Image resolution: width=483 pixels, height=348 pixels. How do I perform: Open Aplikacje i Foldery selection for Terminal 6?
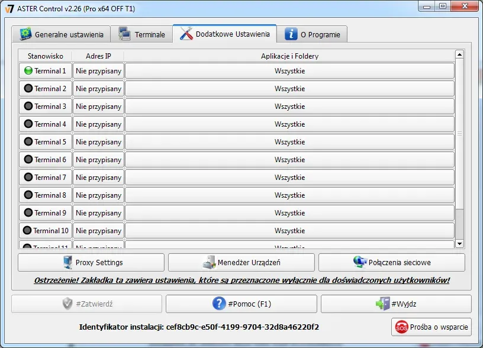click(289, 160)
